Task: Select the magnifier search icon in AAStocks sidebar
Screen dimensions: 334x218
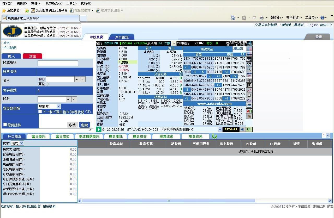Action: coord(249,70)
